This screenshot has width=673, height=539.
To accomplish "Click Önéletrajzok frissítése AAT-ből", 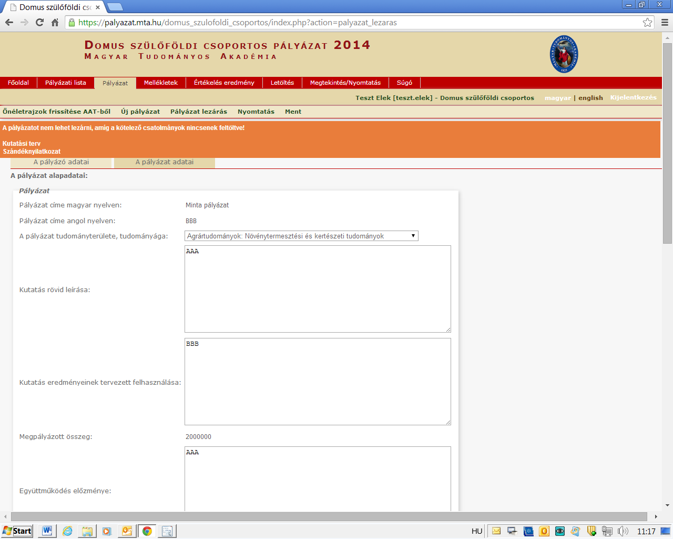I will [57, 112].
